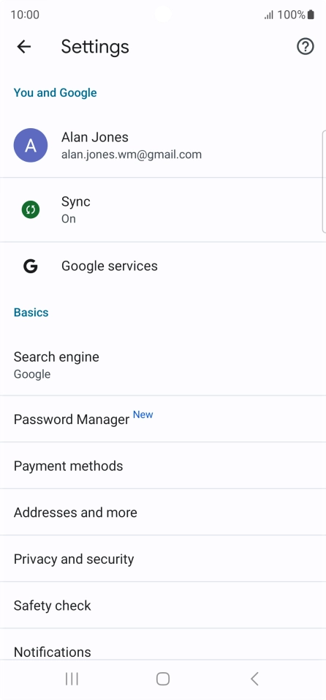Viewport: 326px width, 700px height.
Task: Open the Alan Jones account entry
Action: 163,146
